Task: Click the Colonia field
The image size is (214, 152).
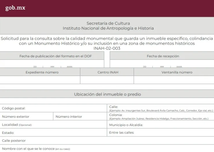Action: click(160, 116)
